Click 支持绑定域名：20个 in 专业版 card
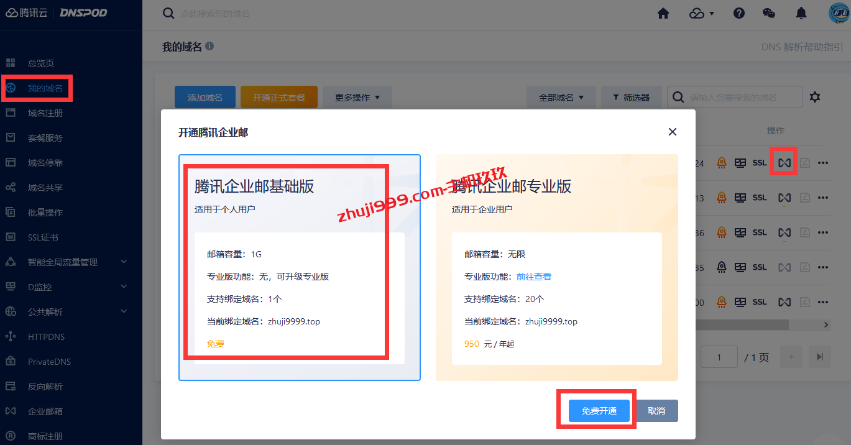 coord(504,299)
